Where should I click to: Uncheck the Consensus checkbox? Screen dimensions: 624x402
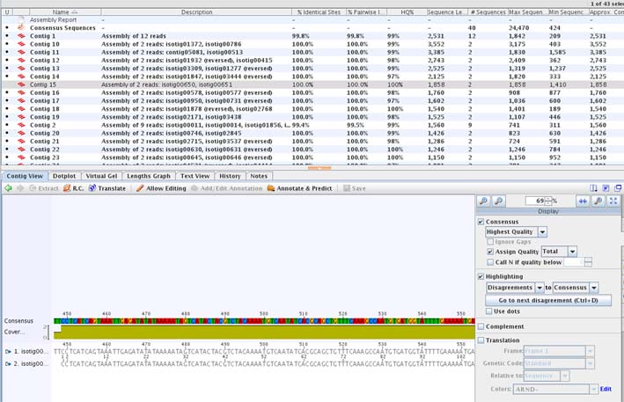pyautogui.click(x=481, y=222)
